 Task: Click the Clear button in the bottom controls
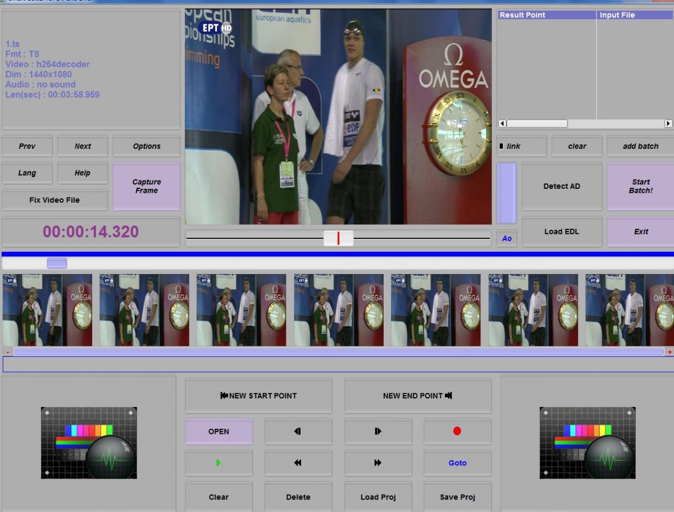pyautogui.click(x=218, y=497)
